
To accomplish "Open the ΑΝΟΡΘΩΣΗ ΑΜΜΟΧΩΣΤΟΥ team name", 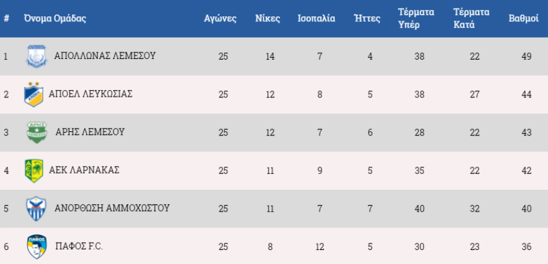I will [112, 208].
